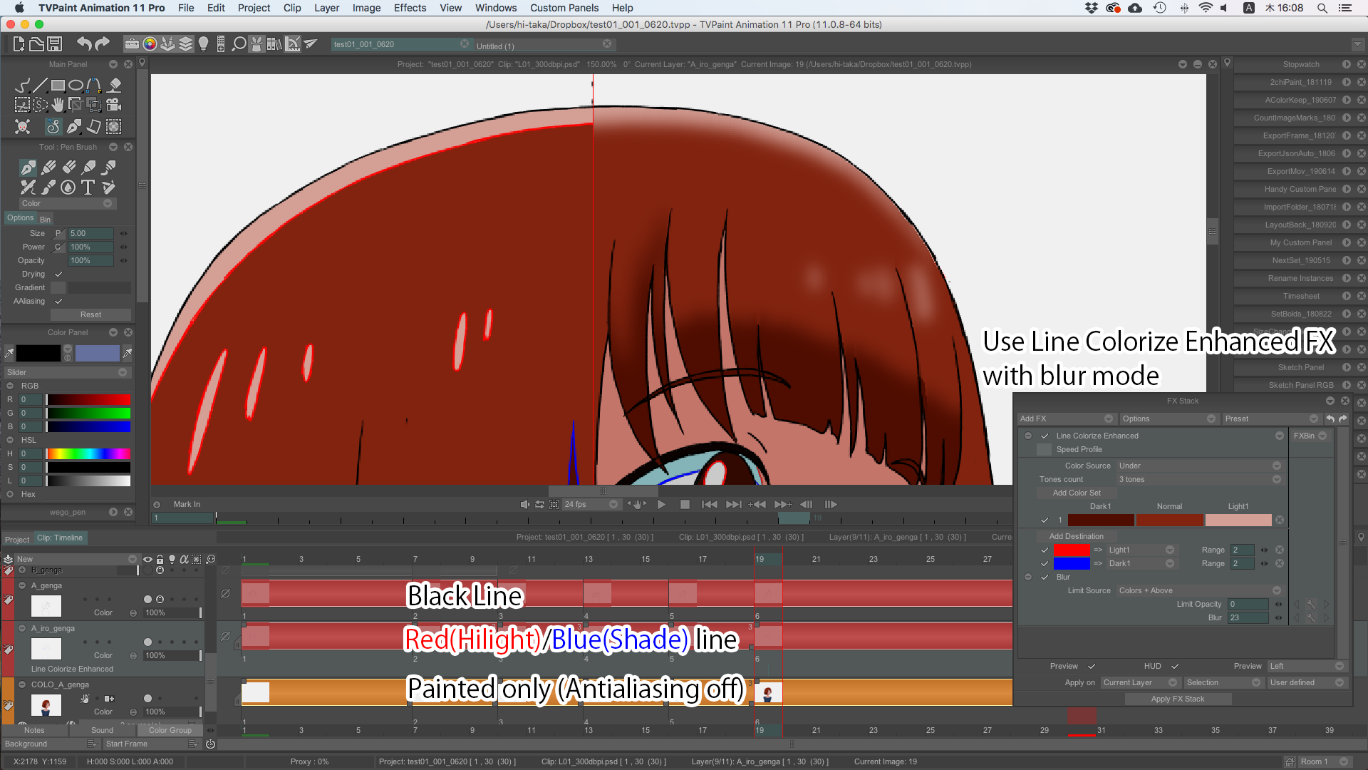Click Add Color Set button

tap(1077, 493)
